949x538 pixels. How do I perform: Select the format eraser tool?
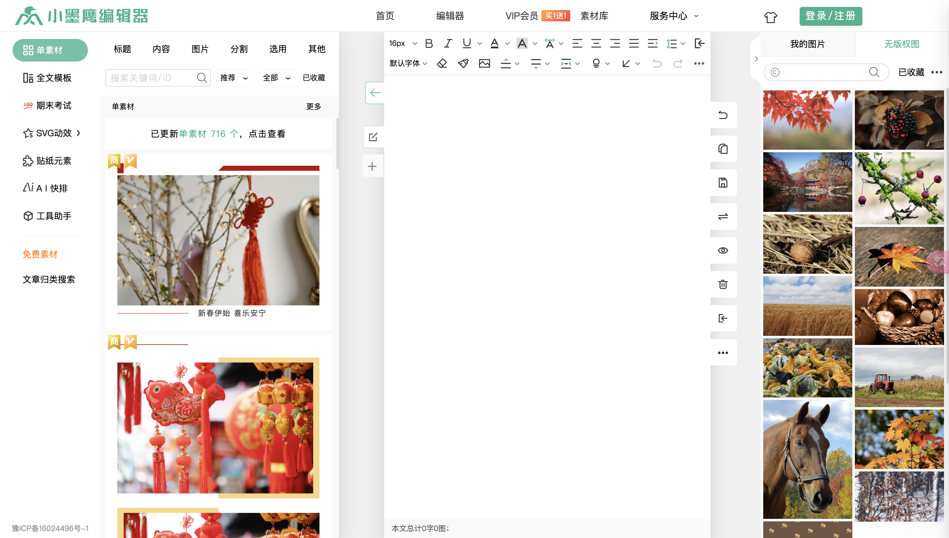442,63
